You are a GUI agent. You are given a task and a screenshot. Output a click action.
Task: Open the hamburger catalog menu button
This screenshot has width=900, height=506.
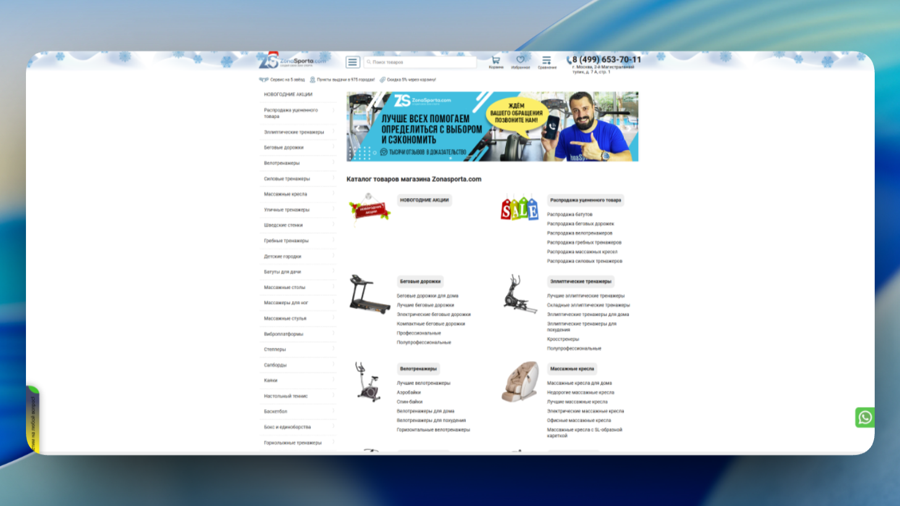coord(353,62)
